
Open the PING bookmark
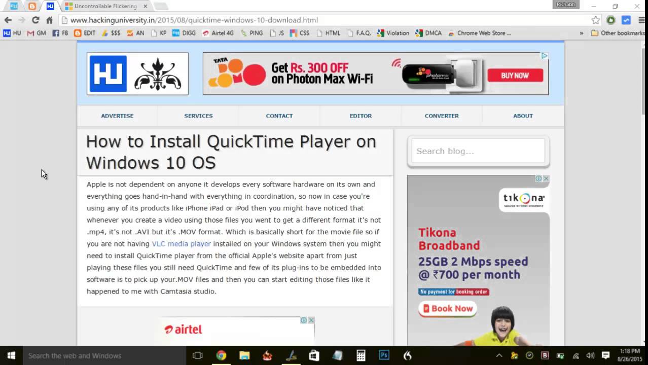(251, 33)
